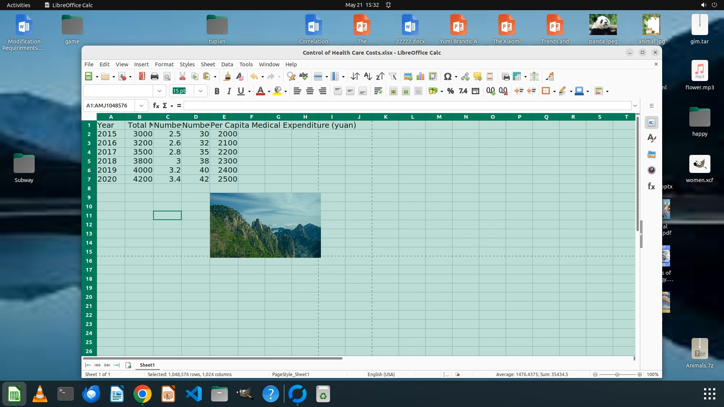Click the Merge and Center Cells icon
This screenshot has width=724, height=407.
coord(393,91)
